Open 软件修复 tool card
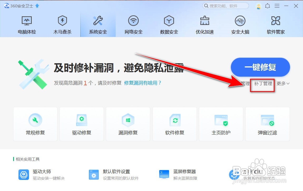The image size is (303, 191). (x=174, y=124)
